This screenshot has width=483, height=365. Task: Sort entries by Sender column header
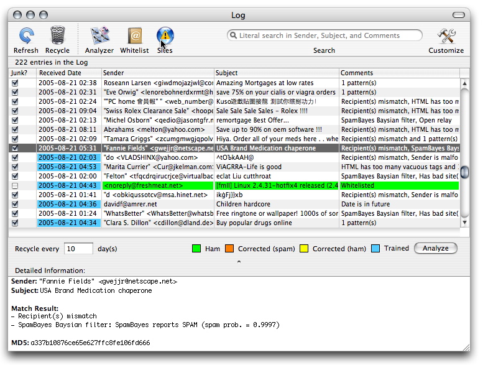(157, 73)
